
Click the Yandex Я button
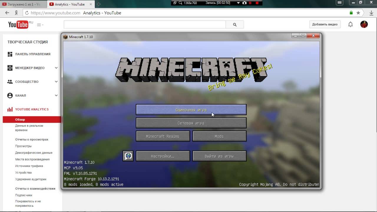(16, 13)
